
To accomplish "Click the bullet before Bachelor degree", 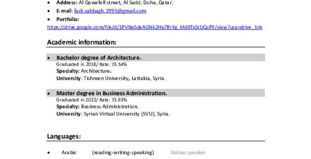I will [x=49, y=58].
